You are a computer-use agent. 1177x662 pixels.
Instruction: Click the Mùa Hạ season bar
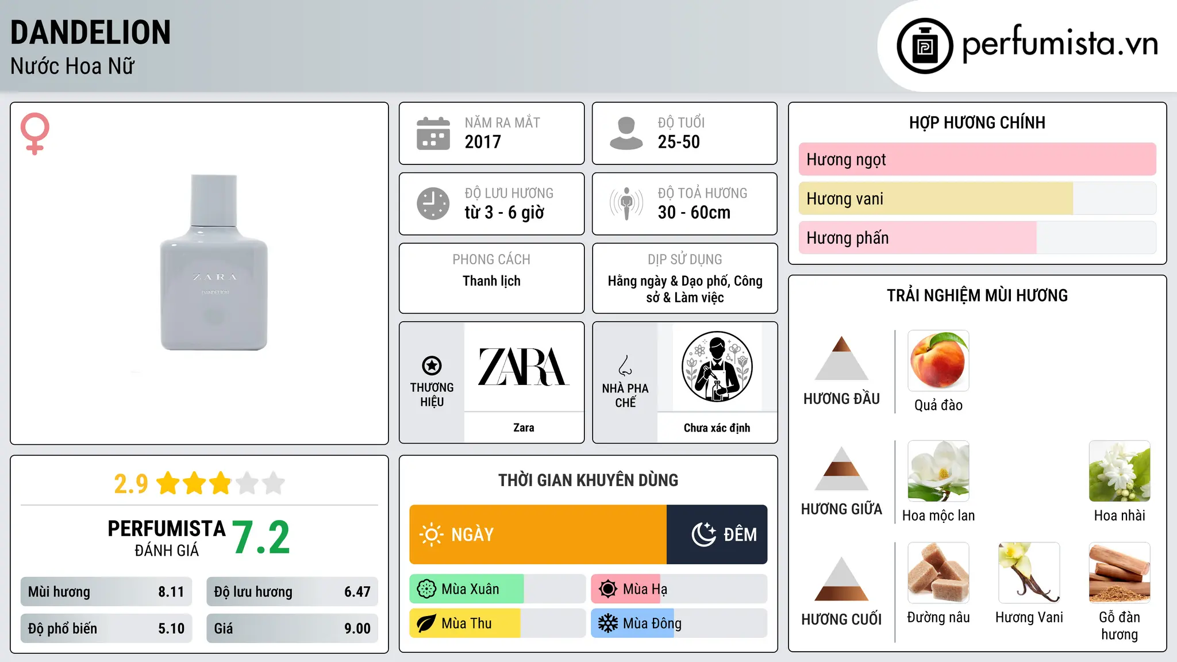tap(679, 589)
